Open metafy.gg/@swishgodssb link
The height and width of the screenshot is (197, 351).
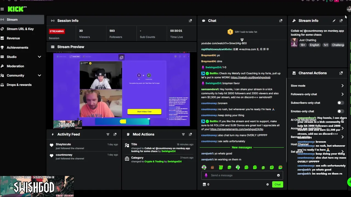(x=250, y=77)
